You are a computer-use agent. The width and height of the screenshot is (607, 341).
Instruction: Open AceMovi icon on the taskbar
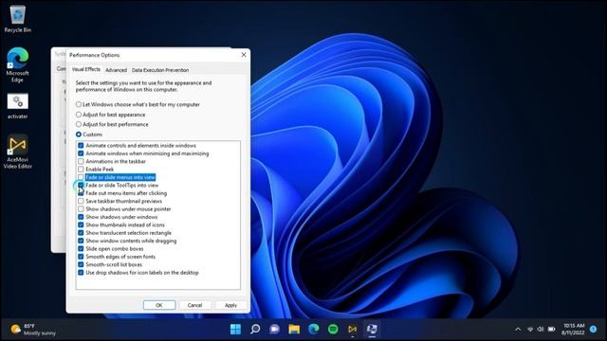click(352, 329)
